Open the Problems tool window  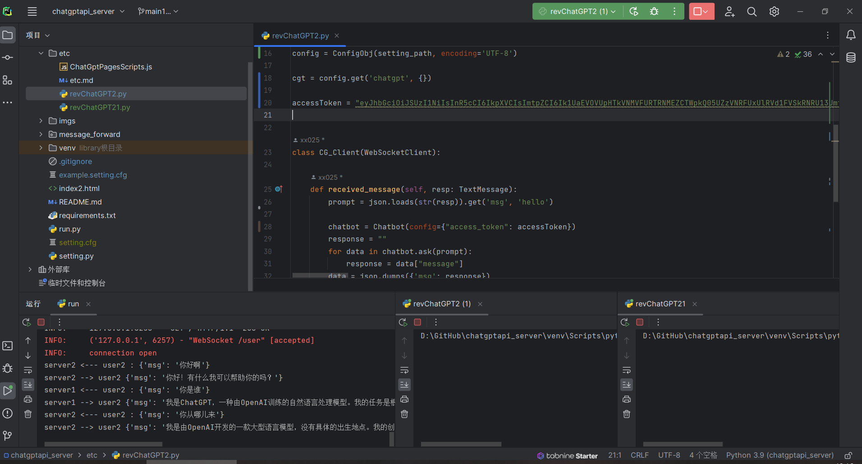[x=8, y=413]
